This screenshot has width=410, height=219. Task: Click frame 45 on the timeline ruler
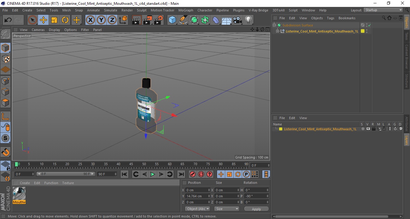(x=131, y=164)
